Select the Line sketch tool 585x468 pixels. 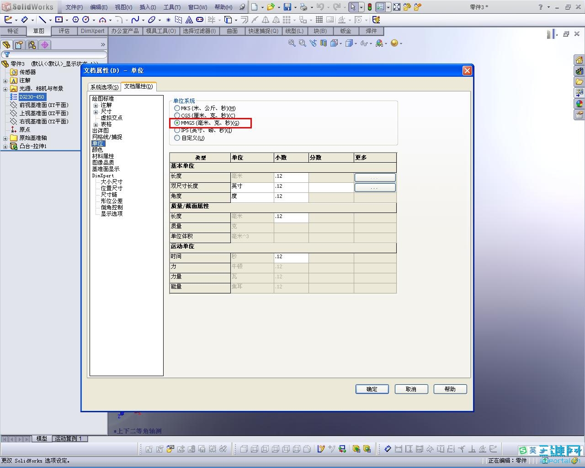click(42, 20)
